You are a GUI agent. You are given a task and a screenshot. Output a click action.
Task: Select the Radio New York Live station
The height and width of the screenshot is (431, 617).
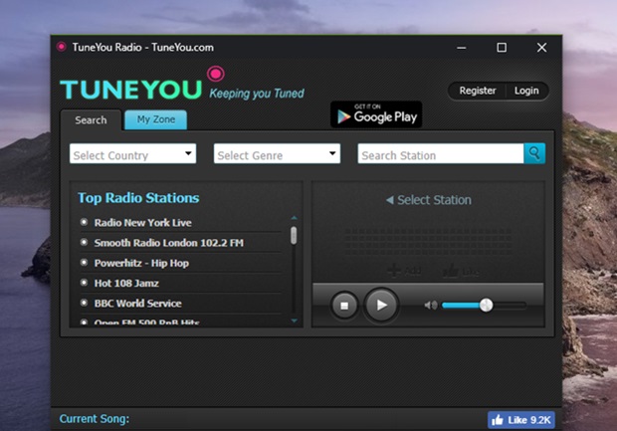tap(142, 222)
